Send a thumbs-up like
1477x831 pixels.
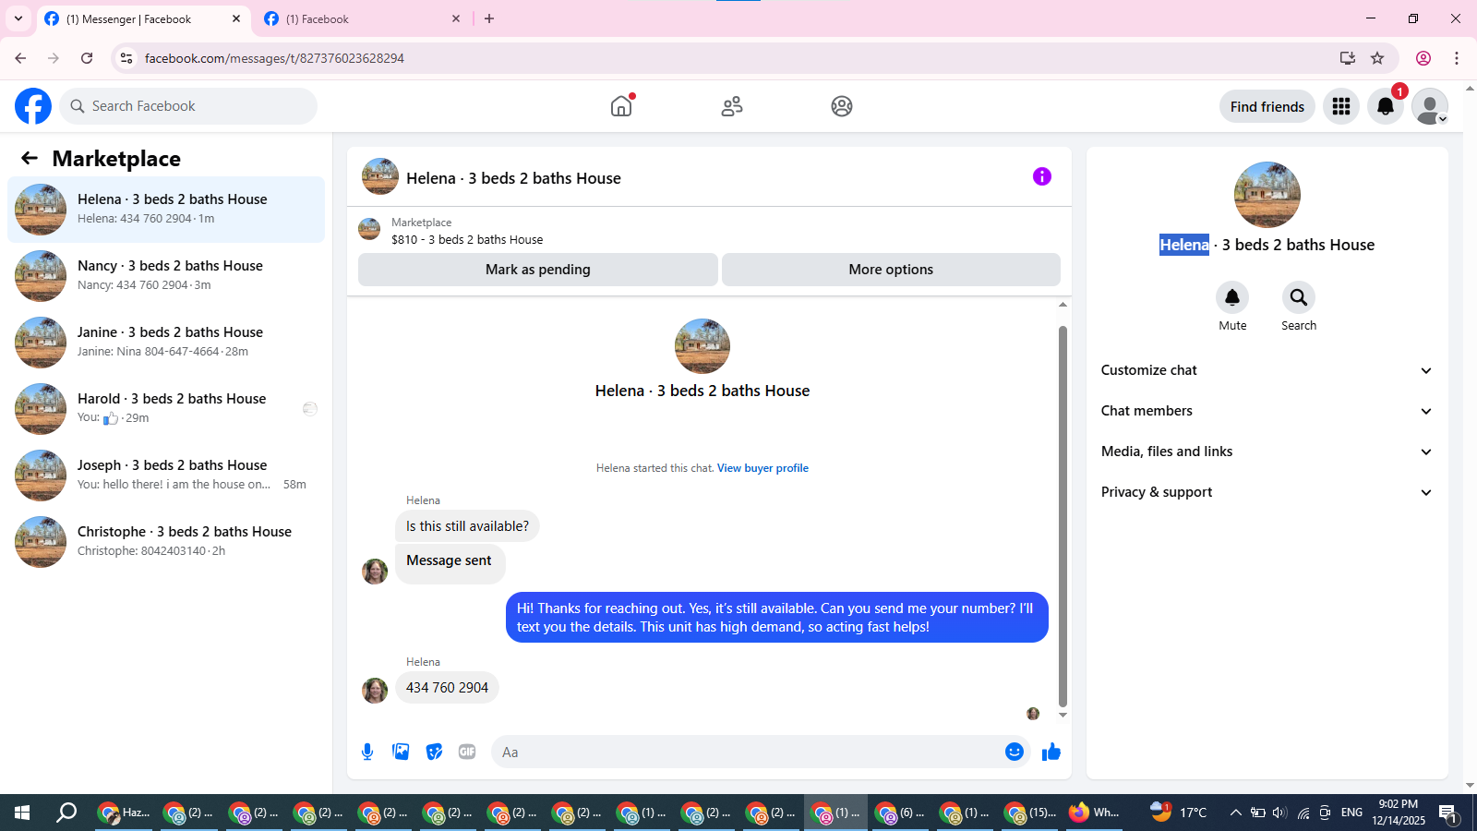click(x=1051, y=752)
